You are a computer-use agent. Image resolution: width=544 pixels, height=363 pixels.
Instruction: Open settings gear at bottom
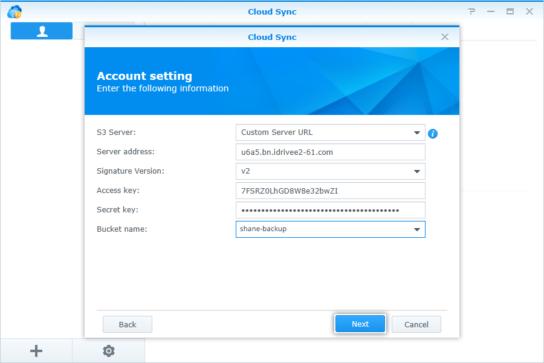pos(109,351)
